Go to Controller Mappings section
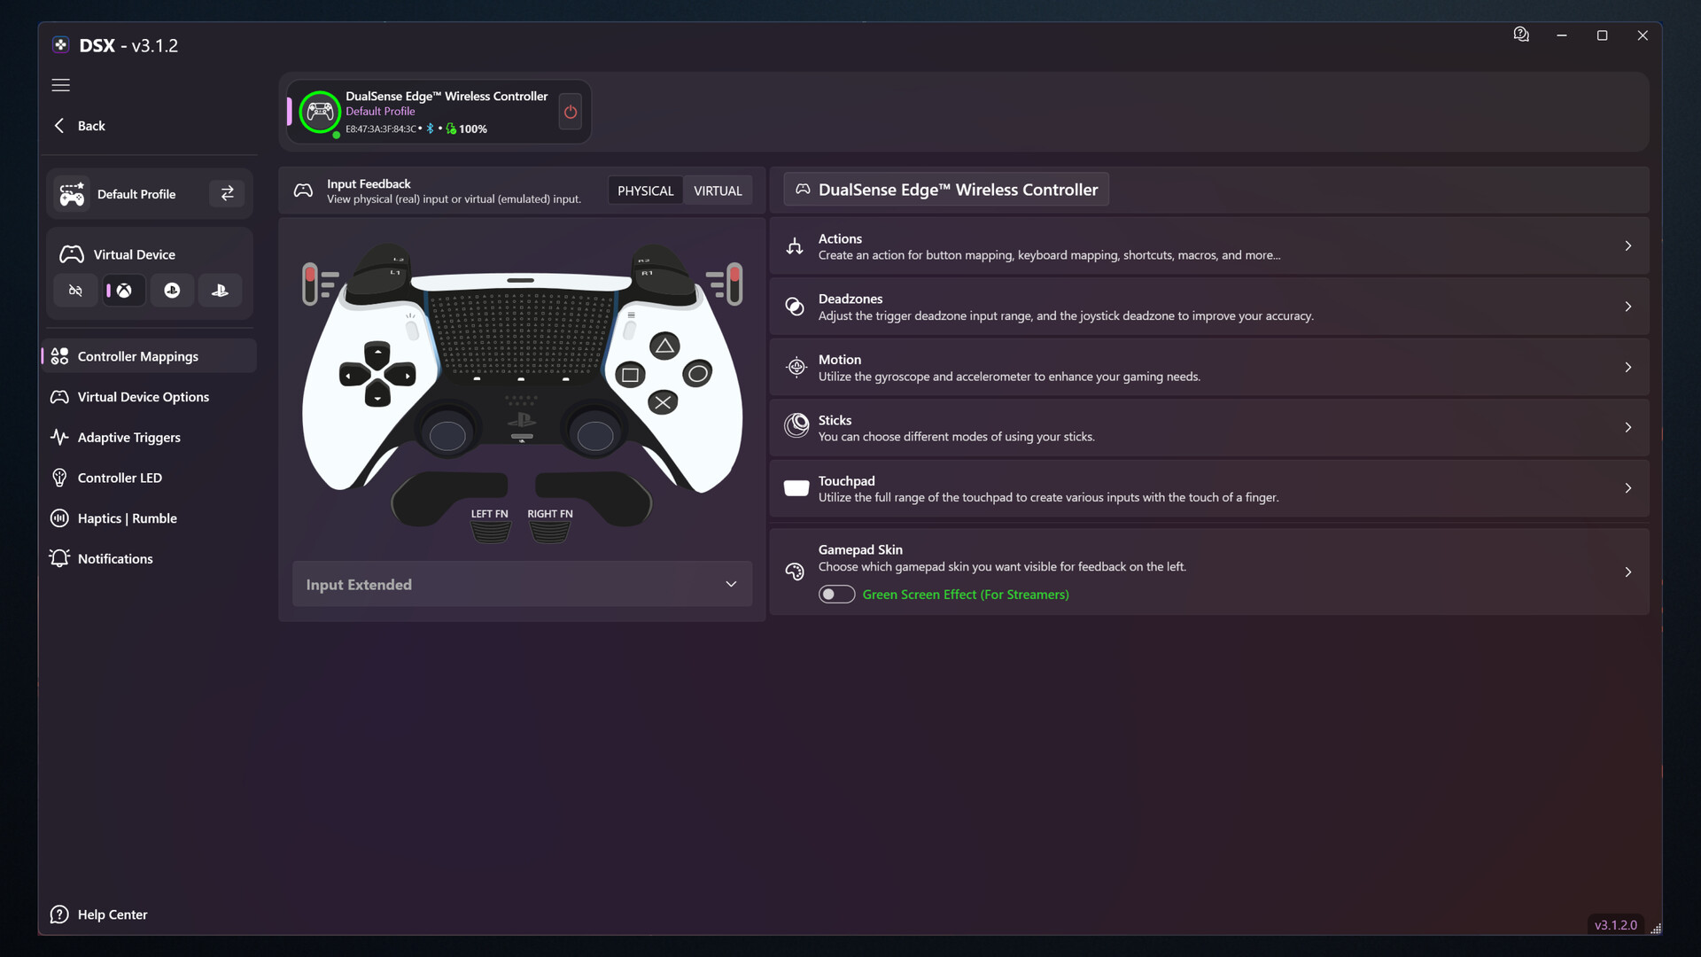Screen dimensions: 1701x957 (x=137, y=355)
